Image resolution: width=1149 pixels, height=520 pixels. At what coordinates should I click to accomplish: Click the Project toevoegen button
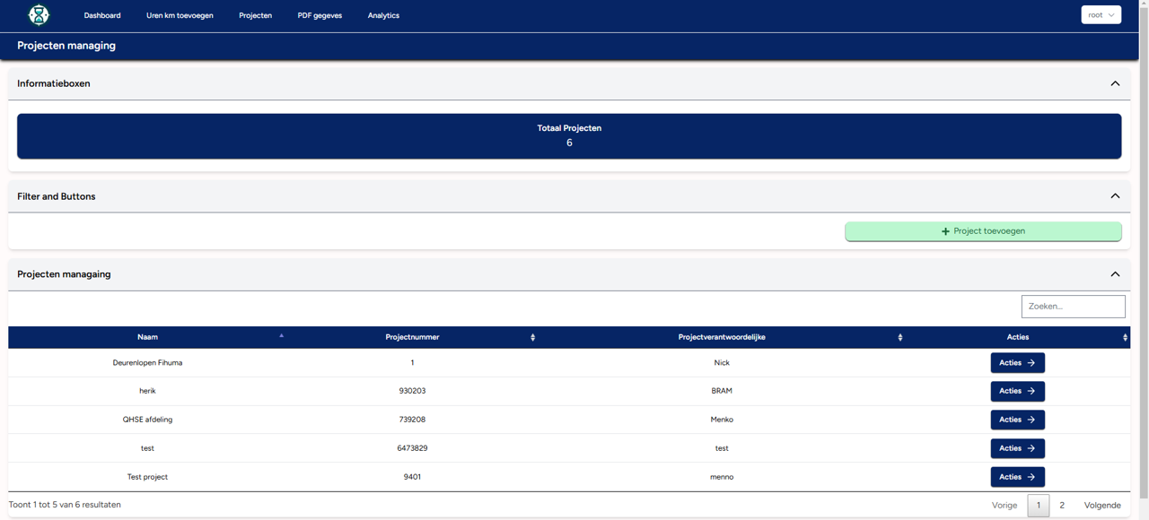coord(983,231)
